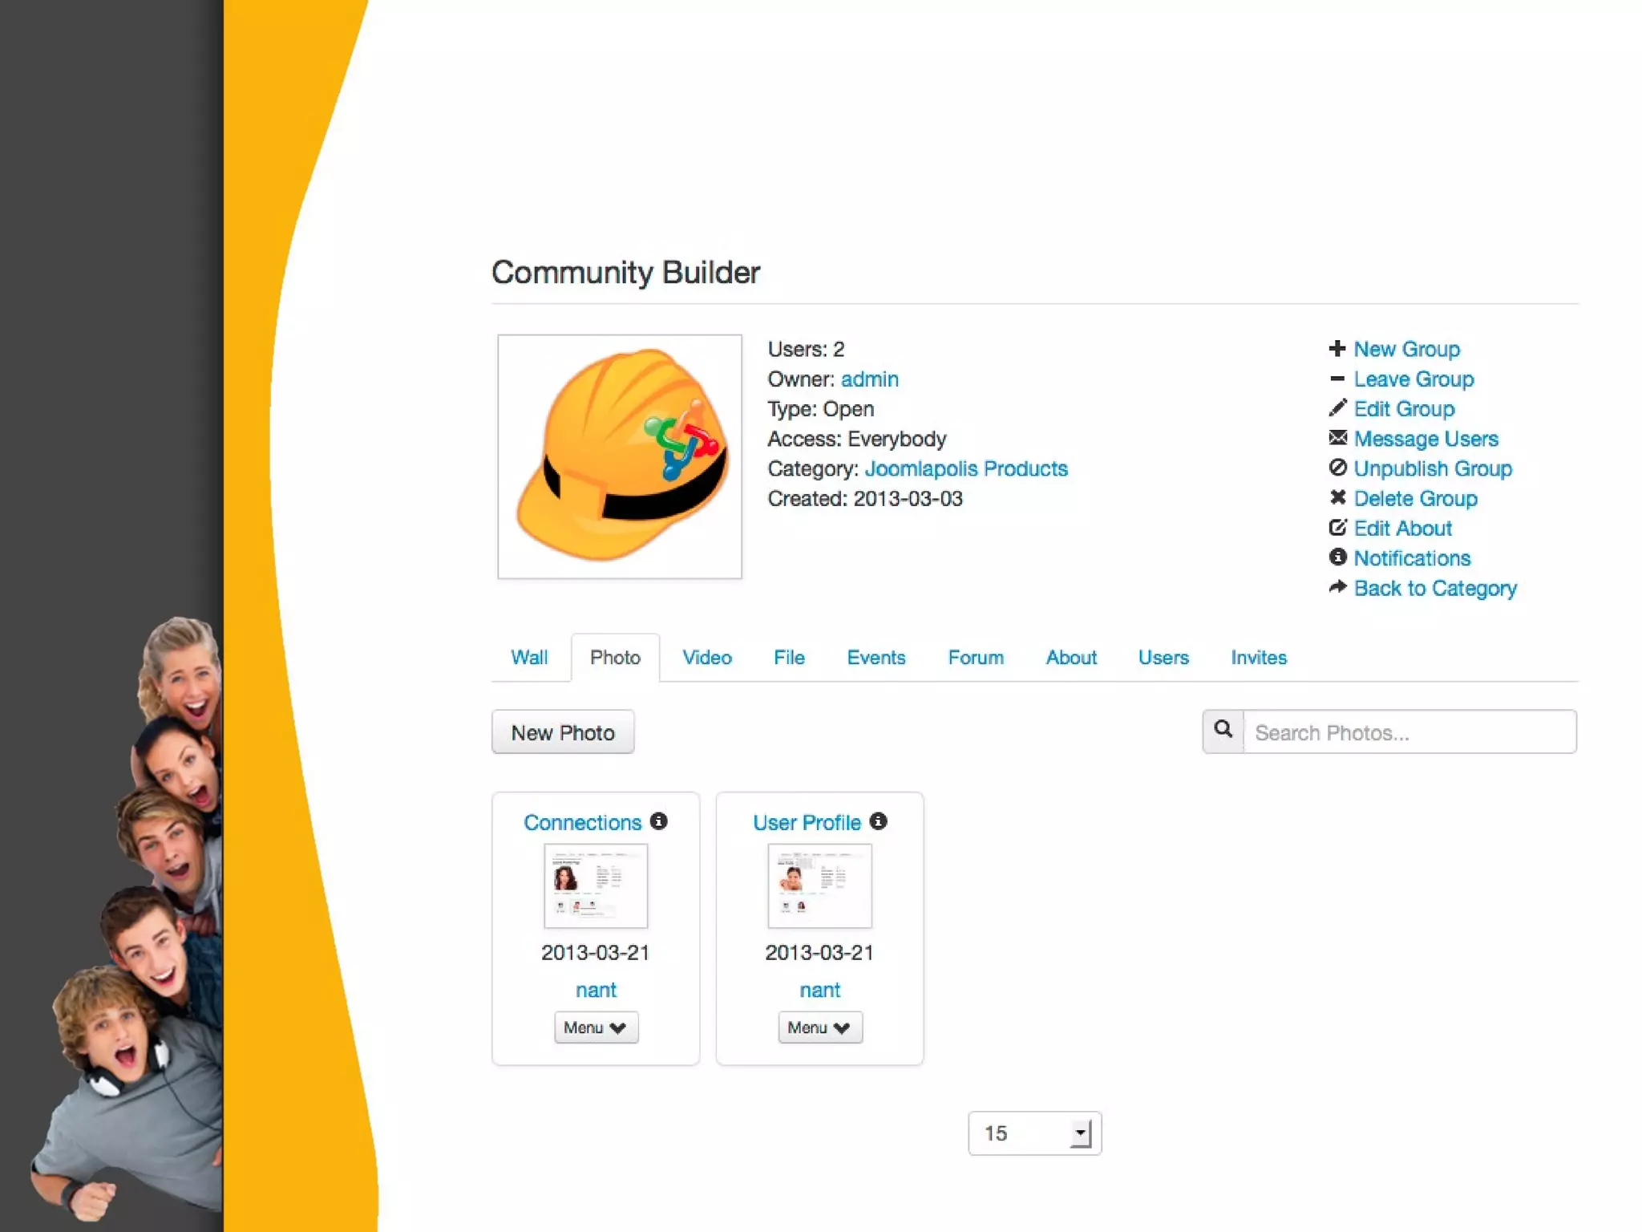
Task: Click the ban icon beside Unpublish Group
Action: (1337, 468)
